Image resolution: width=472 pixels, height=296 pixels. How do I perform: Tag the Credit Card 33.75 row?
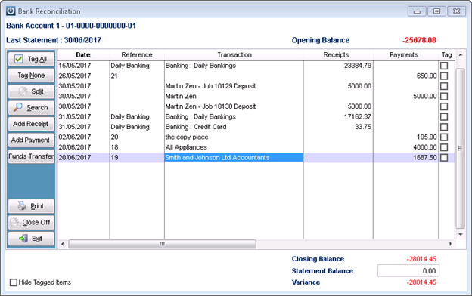[x=444, y=127]
